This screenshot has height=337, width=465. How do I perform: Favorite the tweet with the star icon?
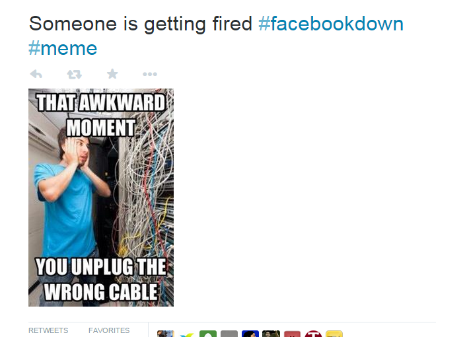[112, 73]
